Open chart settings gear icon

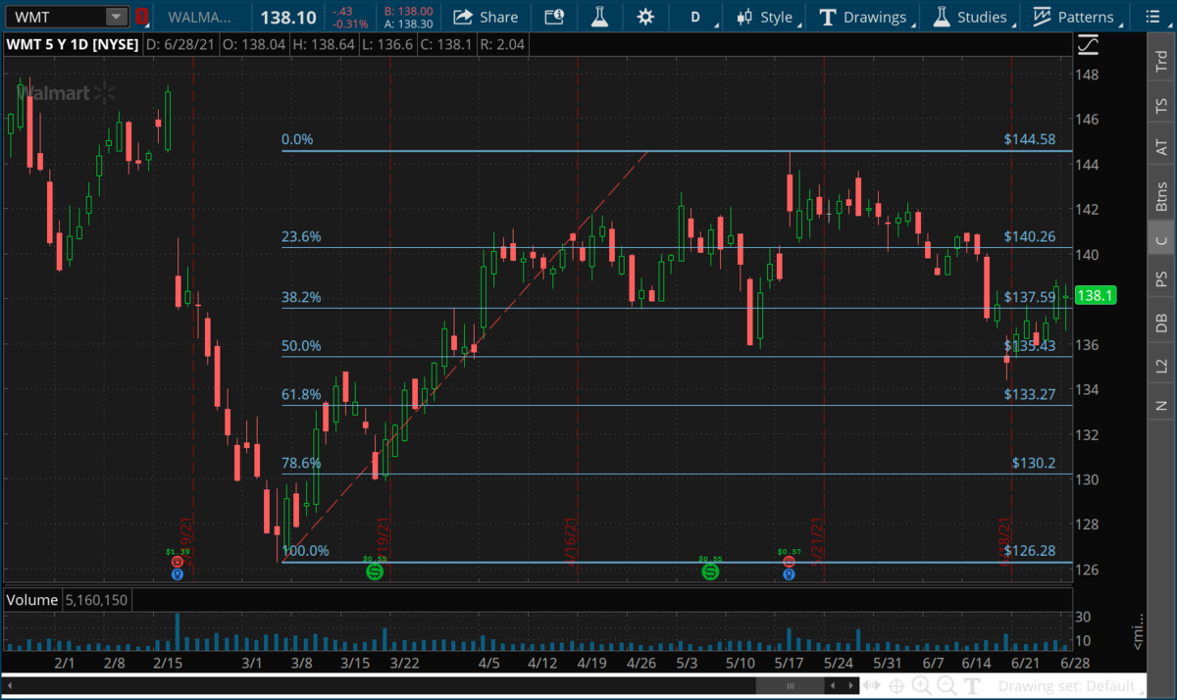pyautogui.click(x=644, y=17)
